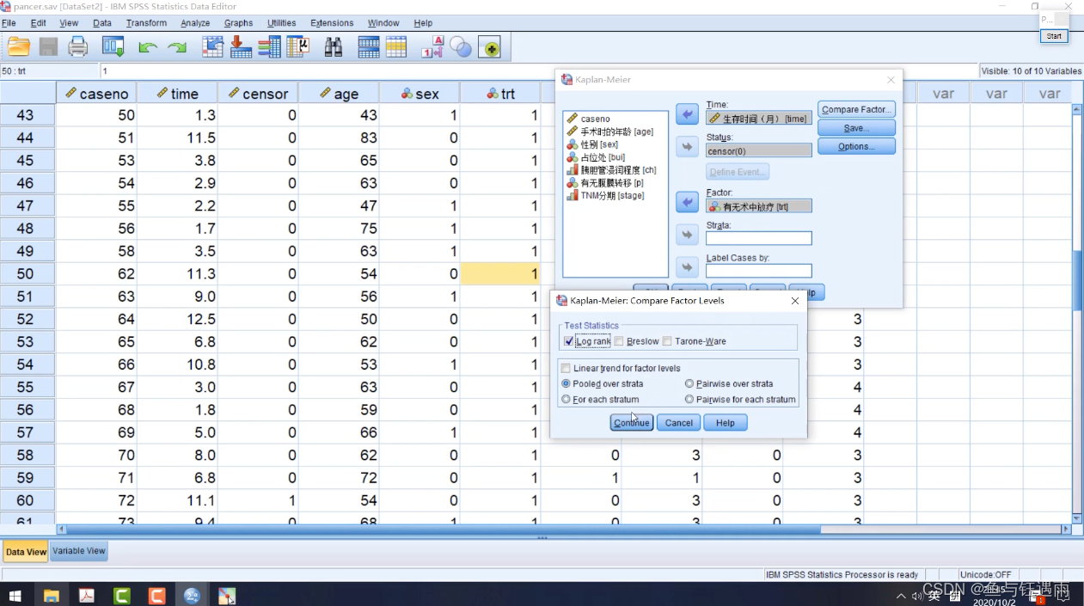Open the Graphs menu
This screenshot has height=606, width=1084.
pyautogui.click(x=238, y=23)
